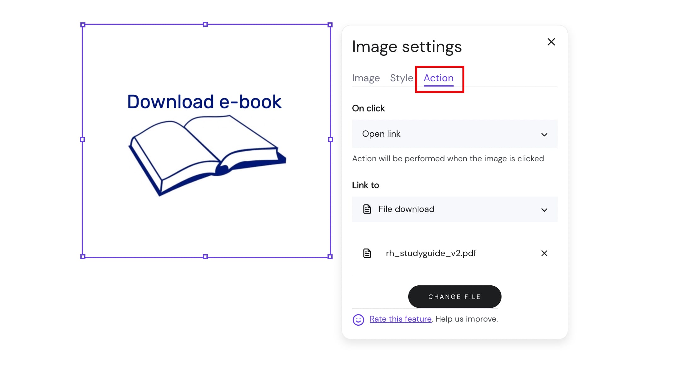
Task: Click the smiley face feedback icon
Action: [358, 320]
